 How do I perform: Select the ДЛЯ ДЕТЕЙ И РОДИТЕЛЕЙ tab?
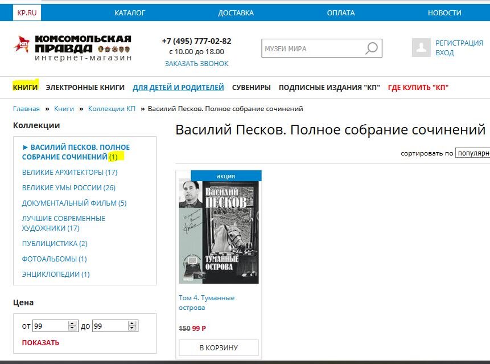coord(178,87)
